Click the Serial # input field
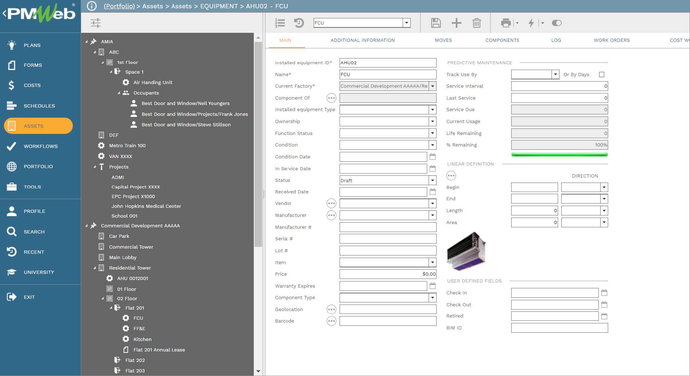 pos(388,239)
